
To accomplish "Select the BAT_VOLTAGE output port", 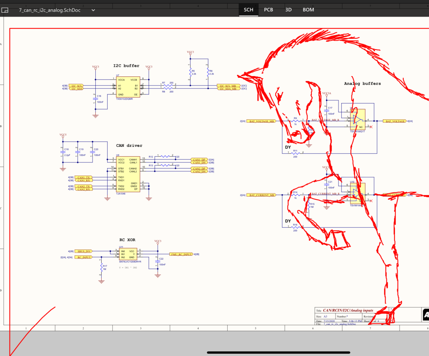I will coord(395,121).
